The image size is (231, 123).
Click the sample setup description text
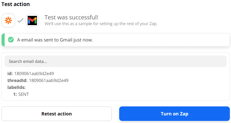[101, 23]
